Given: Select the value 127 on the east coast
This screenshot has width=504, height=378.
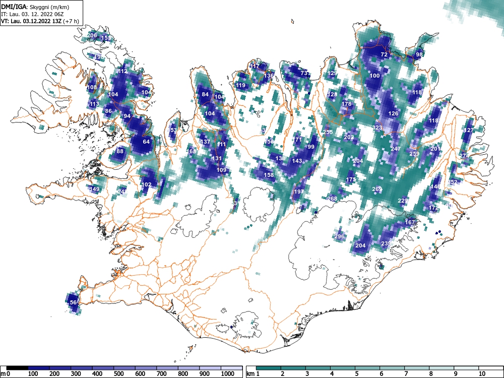Looking at the screenshot, I should (x=469, y=130).
